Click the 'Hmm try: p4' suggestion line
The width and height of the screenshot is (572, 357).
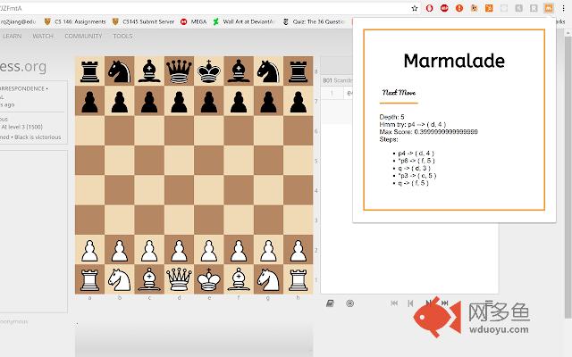(x=413, y=124)
